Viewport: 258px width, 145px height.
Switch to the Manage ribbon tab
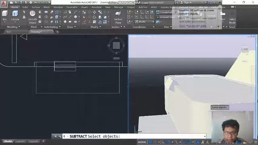(x=119, y=7)
